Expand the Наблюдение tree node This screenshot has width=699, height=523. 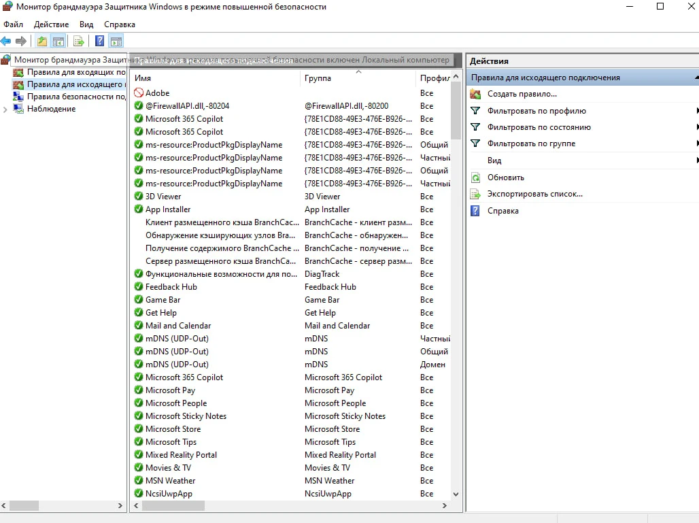point(5,109)
